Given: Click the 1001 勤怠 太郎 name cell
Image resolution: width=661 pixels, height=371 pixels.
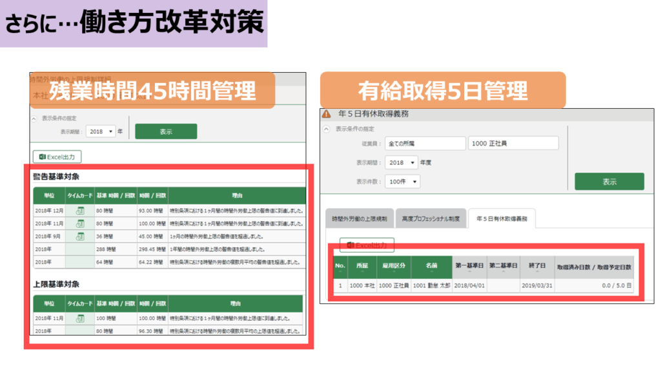Looking at the screenshot, I should (432, 285).
